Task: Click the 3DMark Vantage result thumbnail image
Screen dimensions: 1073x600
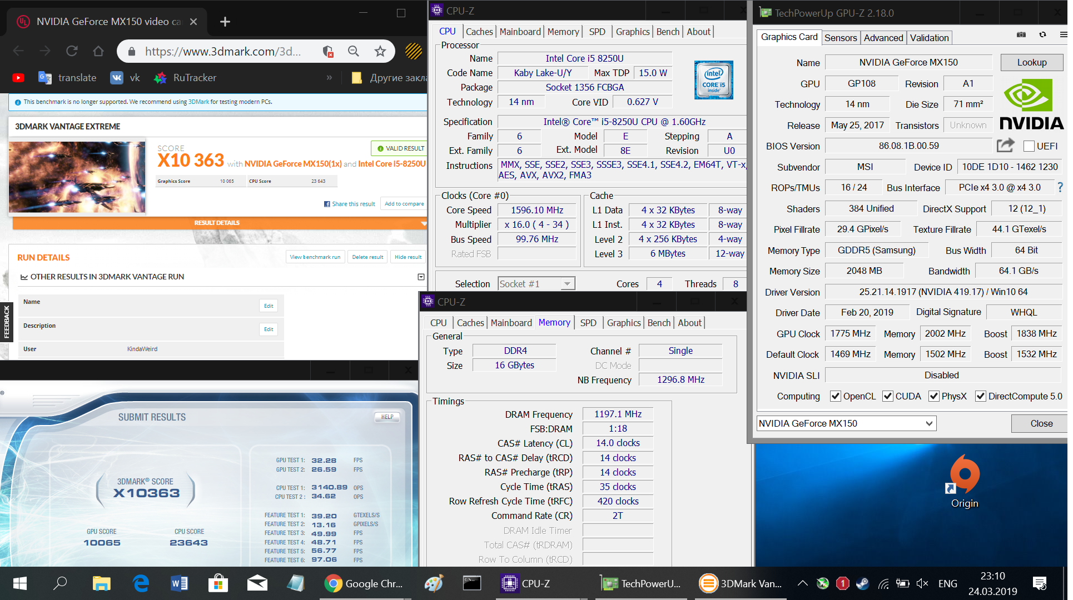Action: click(77, 177)
